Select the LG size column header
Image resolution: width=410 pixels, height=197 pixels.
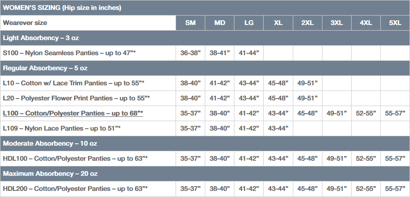249,23
